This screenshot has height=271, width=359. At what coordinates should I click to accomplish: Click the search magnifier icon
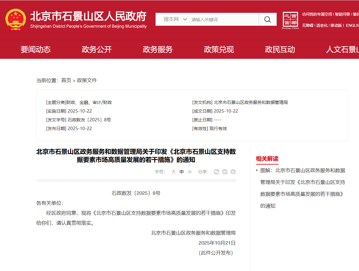[x=267, y=19]
